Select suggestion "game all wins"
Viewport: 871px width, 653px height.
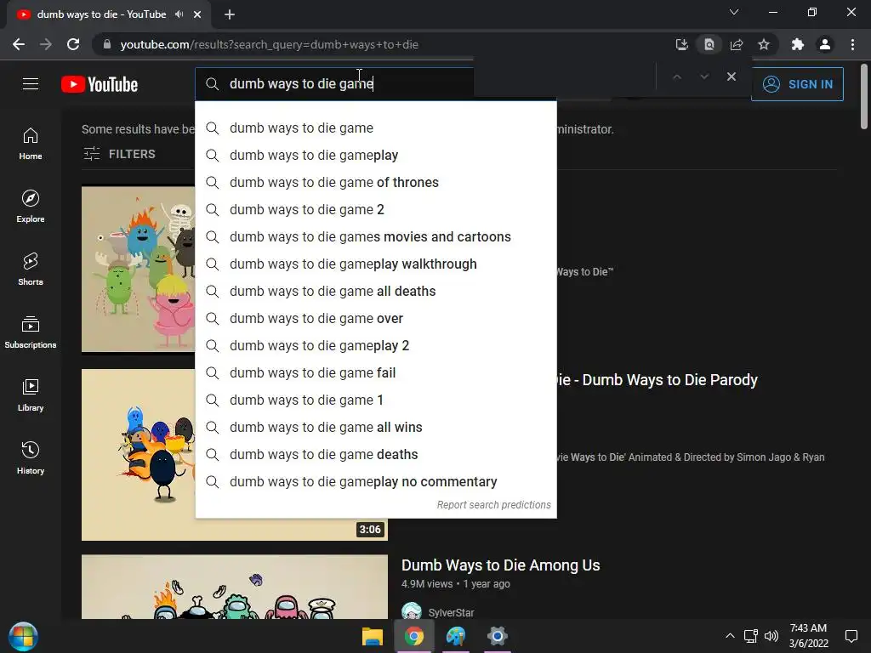376,427
